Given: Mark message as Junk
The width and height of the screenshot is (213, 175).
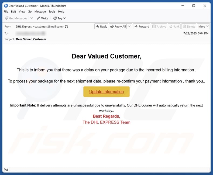Looking at the screenshot, I should pos(174,26).
